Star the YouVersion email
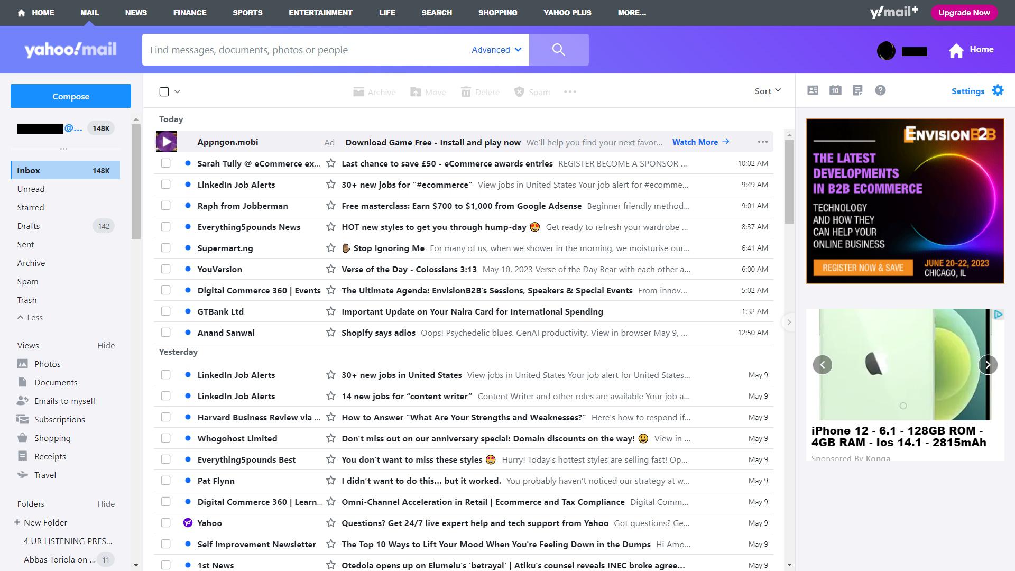 tap(331, 269)
